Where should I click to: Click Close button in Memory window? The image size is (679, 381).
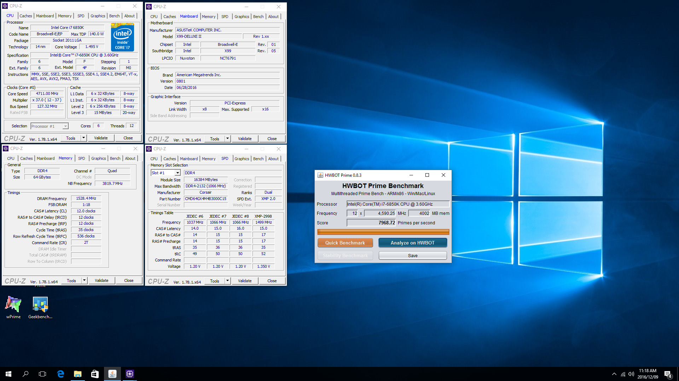(129, 280)
